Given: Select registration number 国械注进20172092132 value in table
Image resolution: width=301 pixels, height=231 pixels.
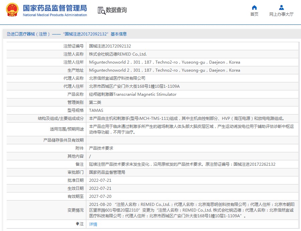Looking at the screenshot, I should click(110, 46).
